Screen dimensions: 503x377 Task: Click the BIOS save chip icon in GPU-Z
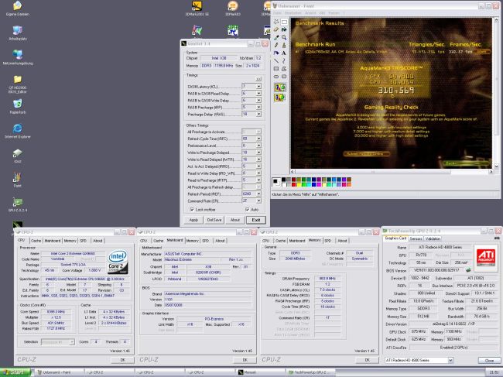468,270
